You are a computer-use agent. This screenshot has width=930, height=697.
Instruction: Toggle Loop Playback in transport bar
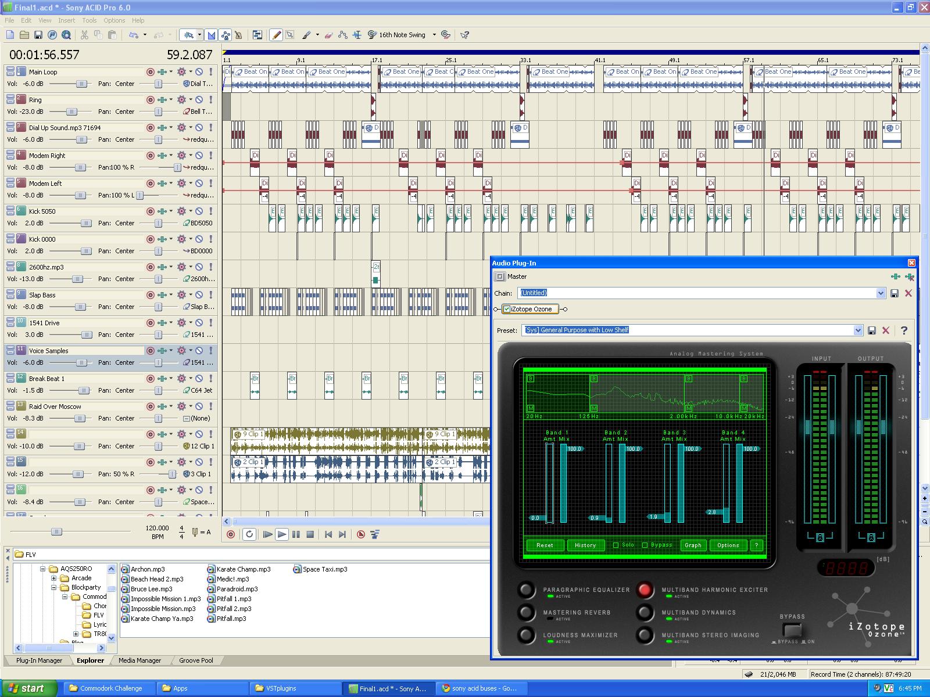[249, 534]
